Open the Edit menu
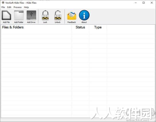 (x=9, y=7)
